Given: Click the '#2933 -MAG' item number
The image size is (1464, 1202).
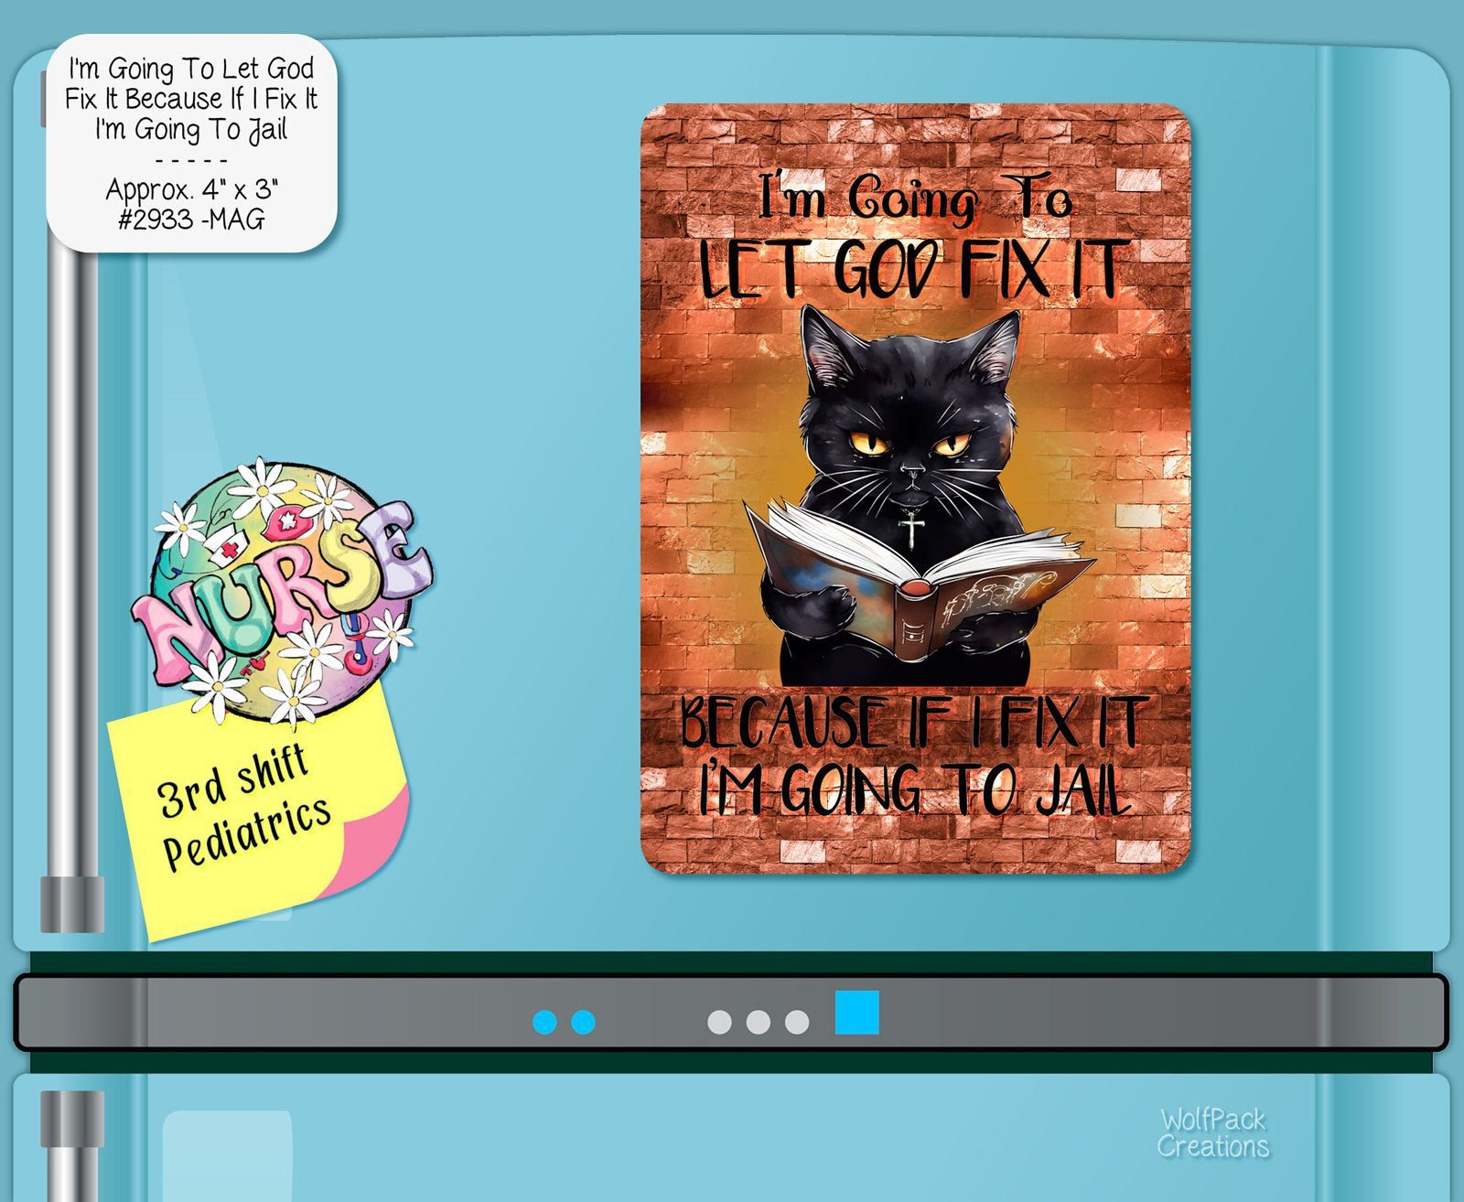Looking at the screenshot, I should pyautogui.click(x=191, y=220).
